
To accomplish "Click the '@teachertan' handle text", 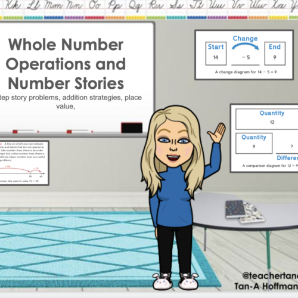I will coord(270,275).
